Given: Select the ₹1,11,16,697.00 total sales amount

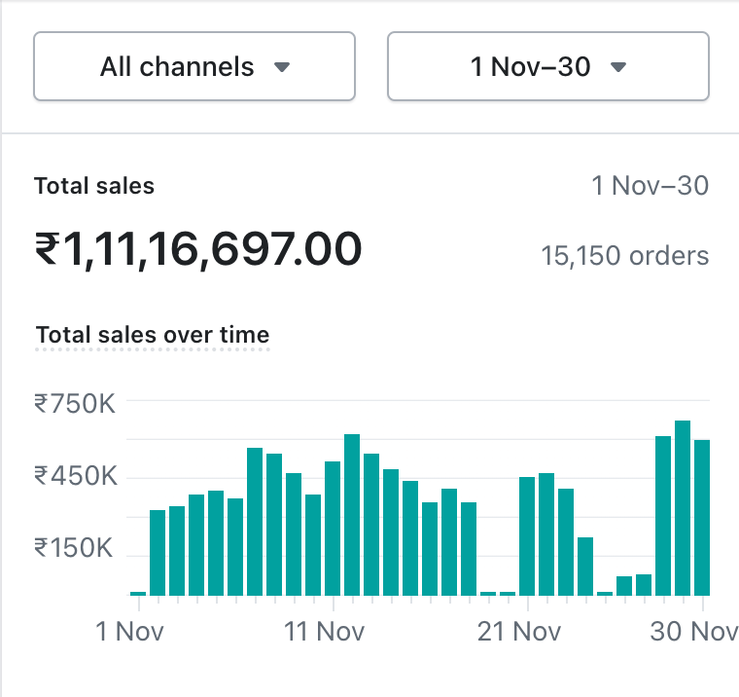Looking at the screenshot, I should click(198, 249).
